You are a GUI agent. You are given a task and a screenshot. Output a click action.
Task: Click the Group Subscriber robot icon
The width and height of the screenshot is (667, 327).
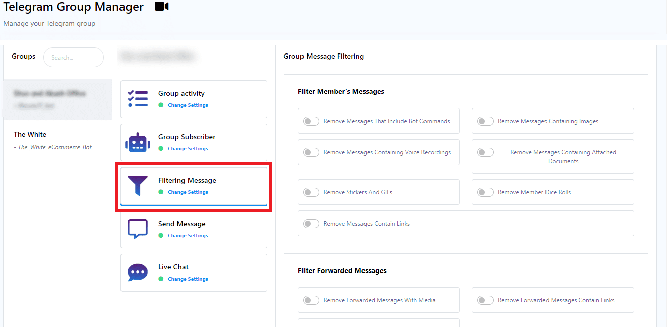tap(138, 142)
